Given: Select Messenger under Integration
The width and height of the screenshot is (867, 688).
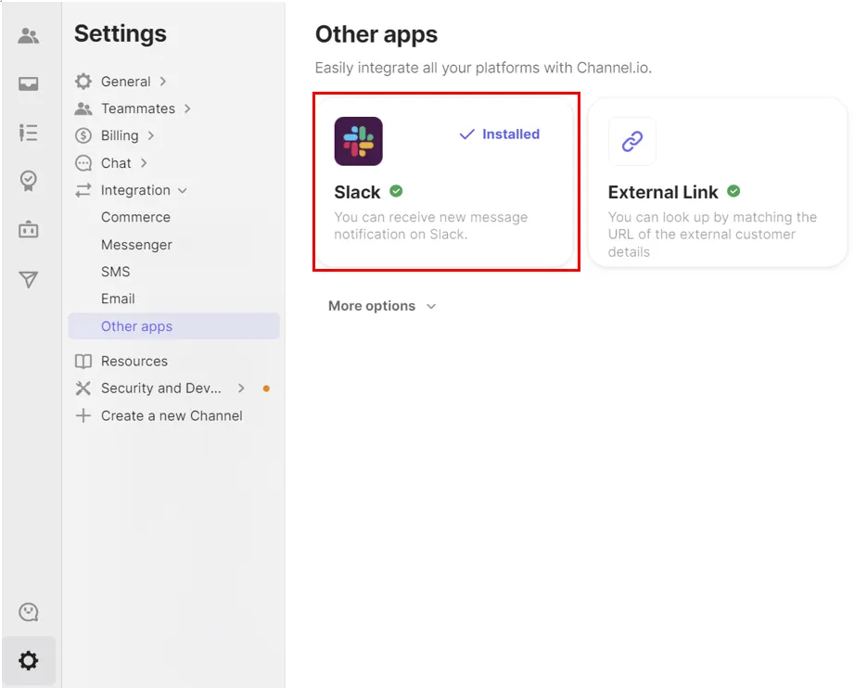Looking at the screenshot, I should [136, 245].
